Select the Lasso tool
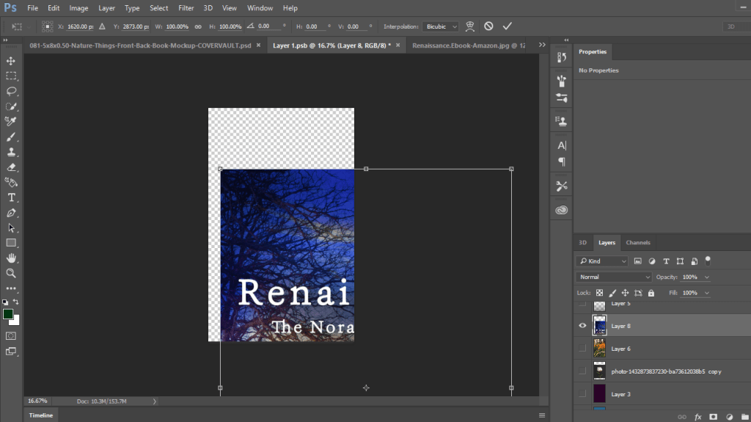Image resolution: width=751 pixels, height=422 pixels. click(x=11, y=91)
